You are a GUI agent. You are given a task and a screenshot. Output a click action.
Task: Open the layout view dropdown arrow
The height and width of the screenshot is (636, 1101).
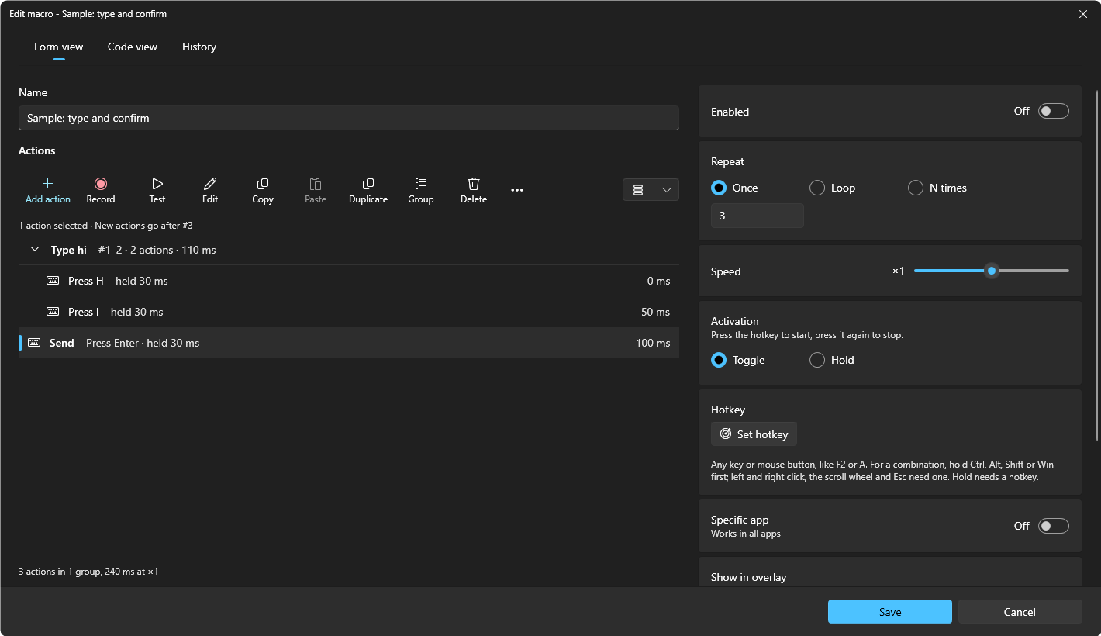(666, 190)
